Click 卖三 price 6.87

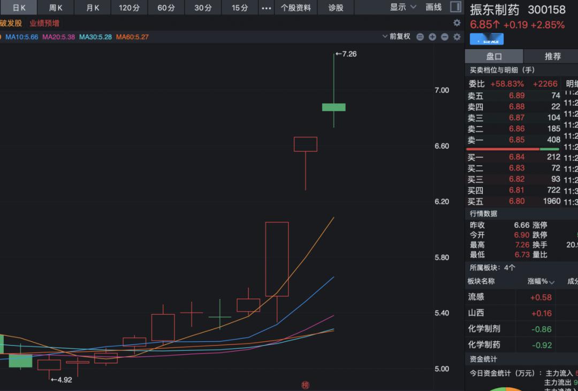click(x=517, y=118)
